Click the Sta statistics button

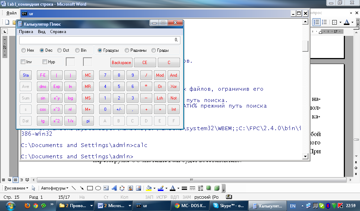pyautogui.click(x=26, y=75)
